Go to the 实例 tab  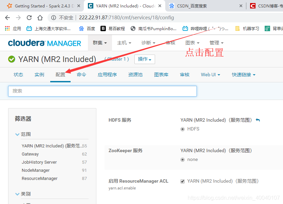point(39,75)
